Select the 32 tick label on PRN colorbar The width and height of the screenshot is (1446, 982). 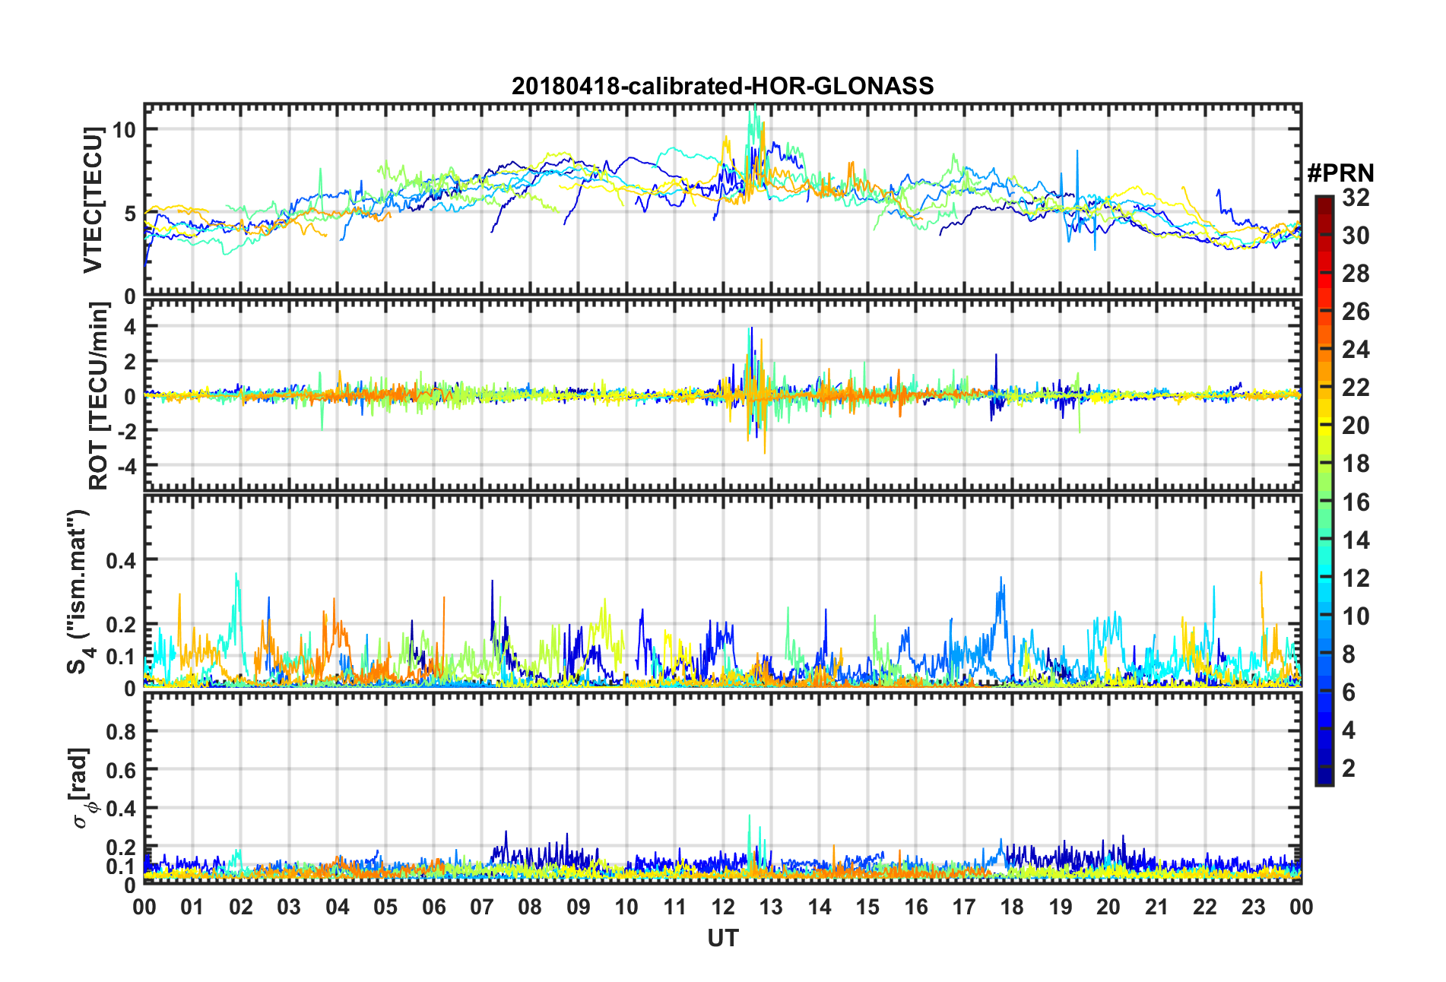[1356, 198]
